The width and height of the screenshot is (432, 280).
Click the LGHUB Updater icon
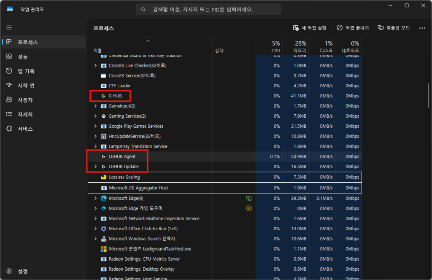(x=104, y=167)
